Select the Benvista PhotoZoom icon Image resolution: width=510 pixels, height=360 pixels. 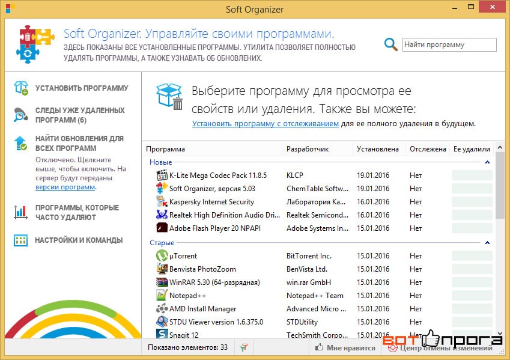coord(162,269)
